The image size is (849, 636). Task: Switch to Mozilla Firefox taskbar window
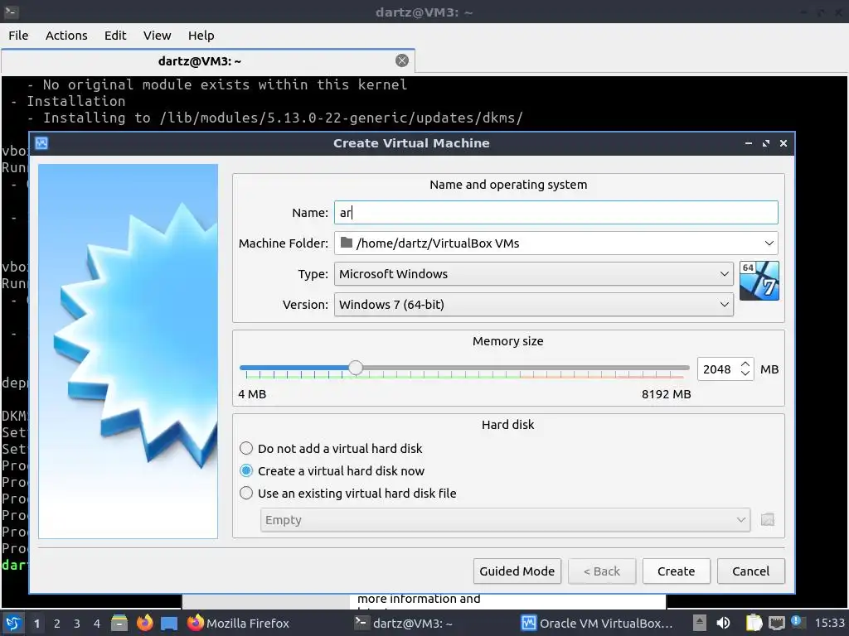[x=238, y=623]
